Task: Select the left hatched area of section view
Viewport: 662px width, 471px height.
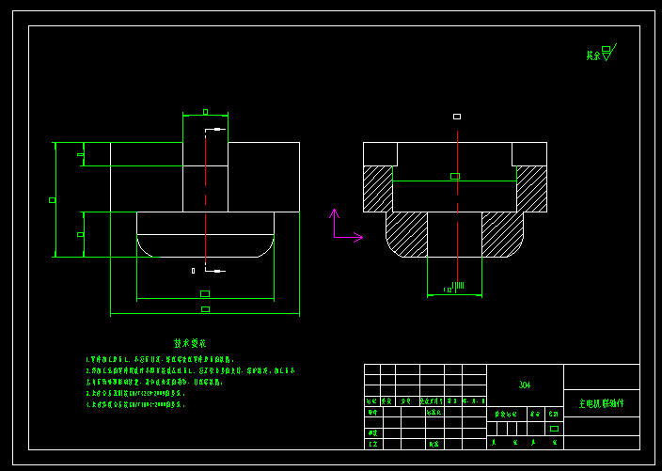Action: coord(378,189)
